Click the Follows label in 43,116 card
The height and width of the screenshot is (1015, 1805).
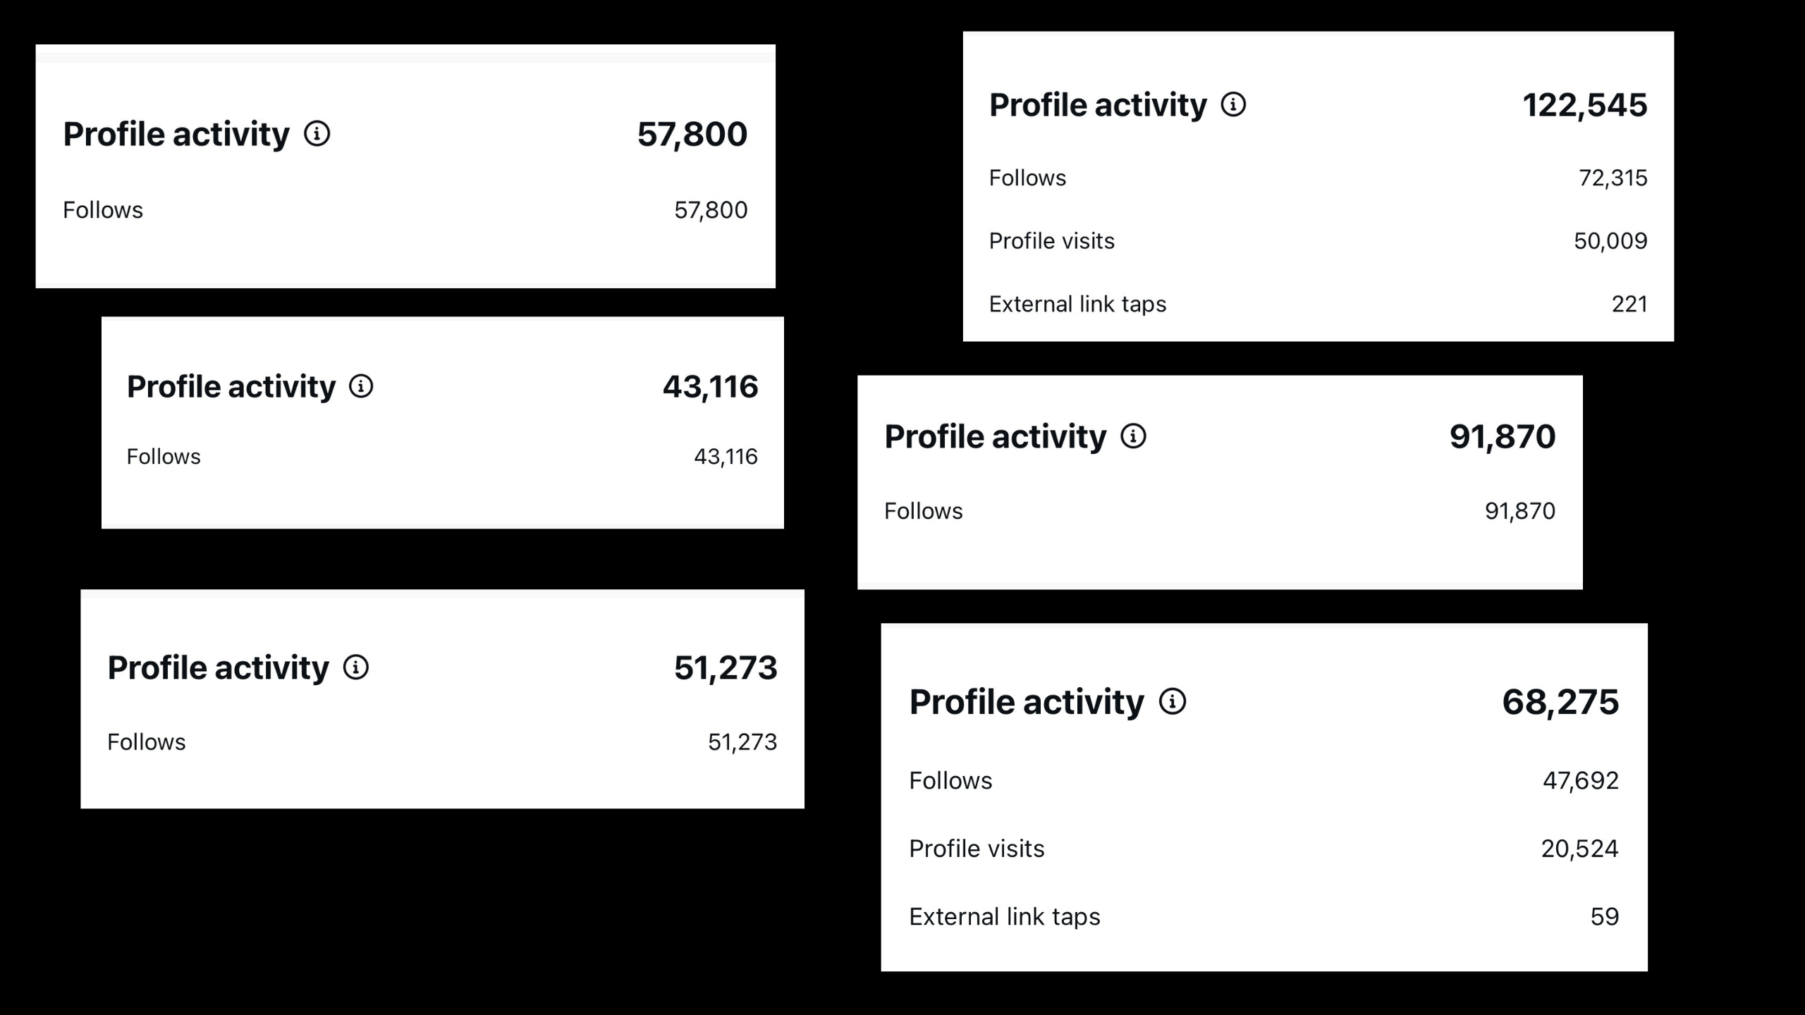(x=164, y=457)
